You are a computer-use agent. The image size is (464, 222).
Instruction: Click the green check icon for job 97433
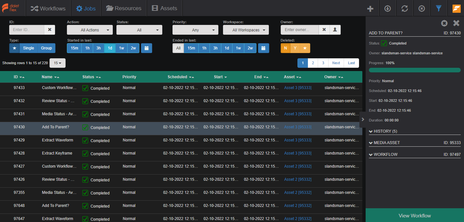pos(85,88)
